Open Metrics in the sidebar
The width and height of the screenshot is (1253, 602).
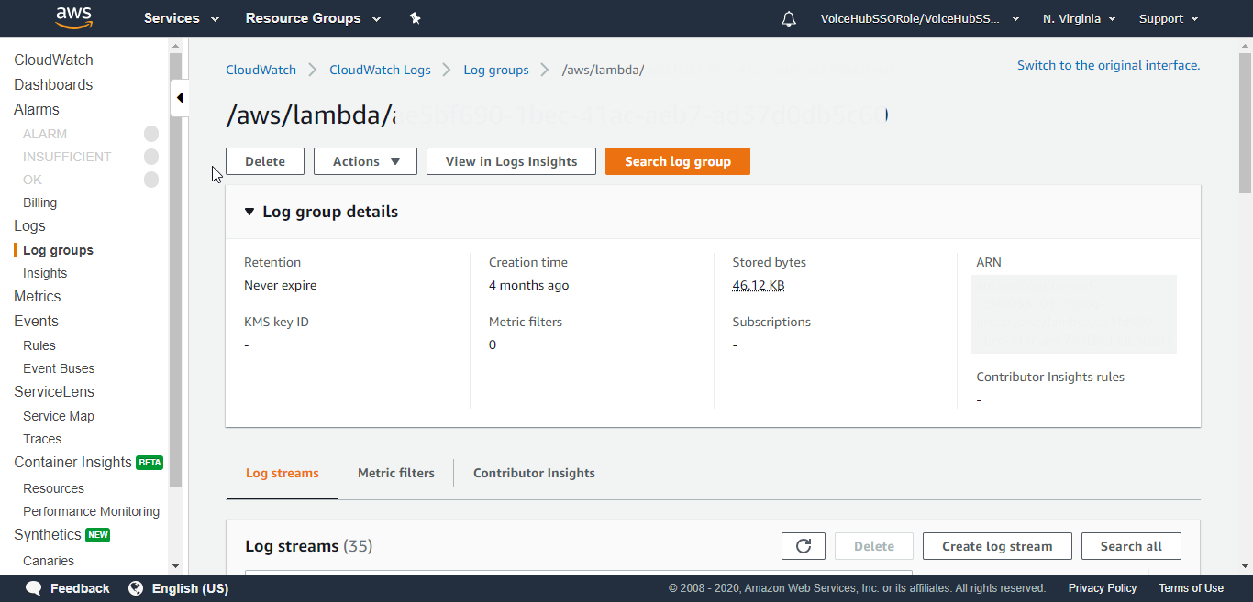click(37, 296)
